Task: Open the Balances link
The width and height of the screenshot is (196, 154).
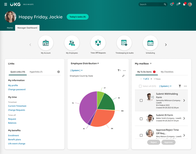Action: point(12,123)
